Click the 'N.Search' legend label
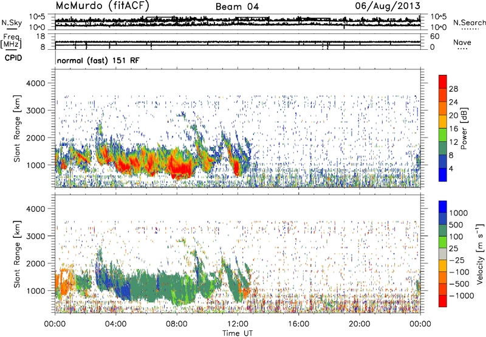 click(469, 23)
